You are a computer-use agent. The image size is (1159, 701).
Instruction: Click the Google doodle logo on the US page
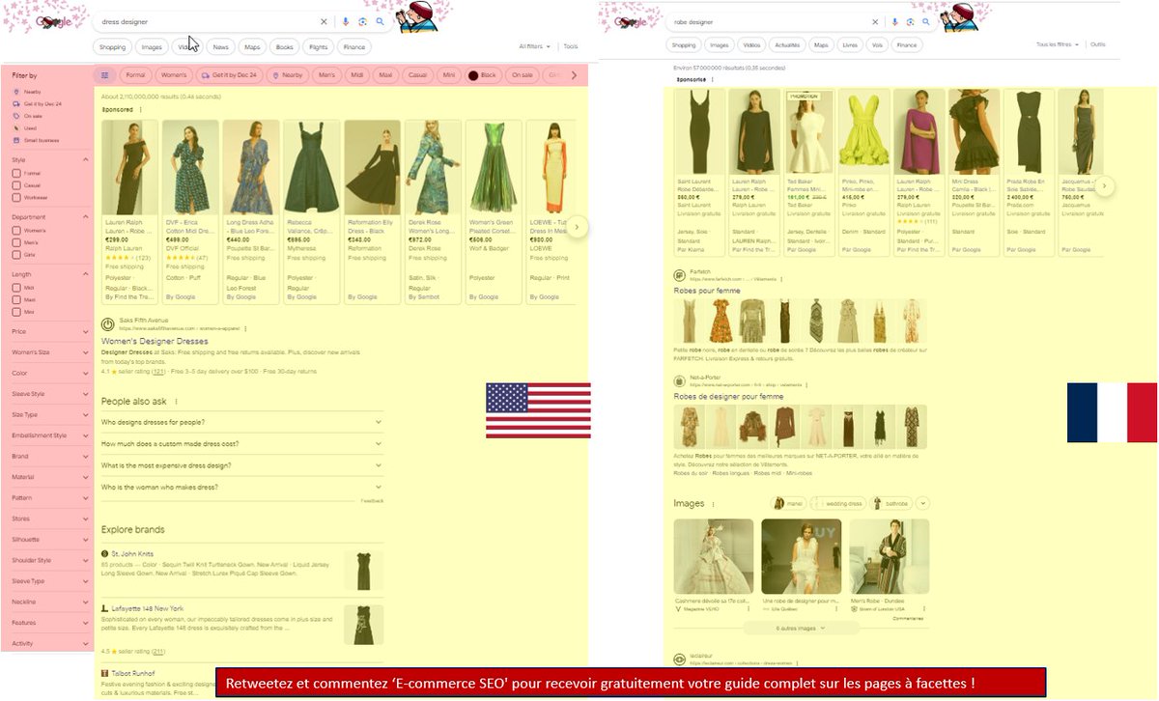pyautogui.click(x=52, y=21)
